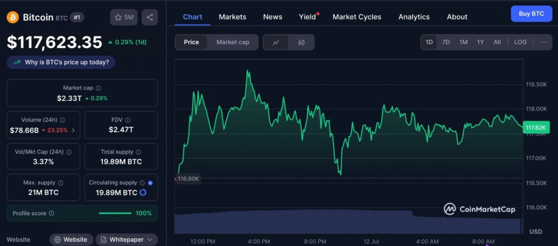
Task: Select the 1M time range
Action: 463,42
